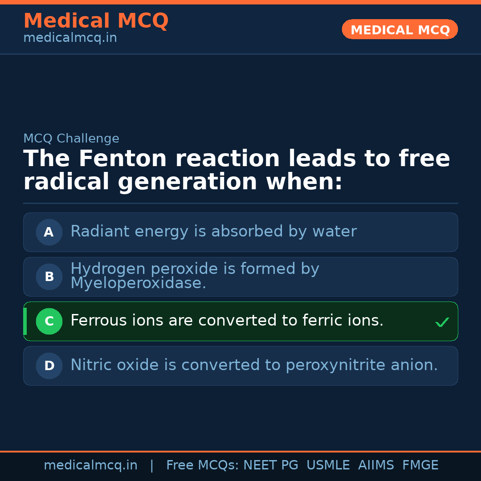Open medicalmcq.in link in the footer
The image size is (481, 481).
point(90,465)
